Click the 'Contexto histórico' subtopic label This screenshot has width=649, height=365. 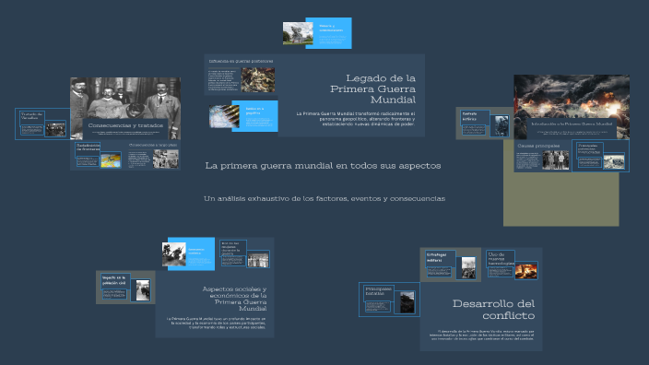click(470, 116)
